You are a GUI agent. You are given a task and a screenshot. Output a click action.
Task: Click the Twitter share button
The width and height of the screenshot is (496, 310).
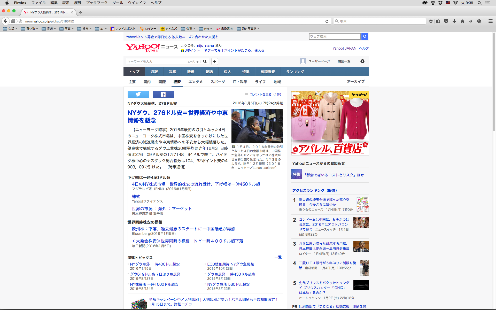[x=138, y=94]
